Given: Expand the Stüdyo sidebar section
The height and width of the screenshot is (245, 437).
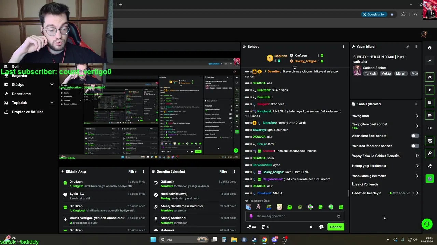Looking at the screenshot, I should 52,85.
